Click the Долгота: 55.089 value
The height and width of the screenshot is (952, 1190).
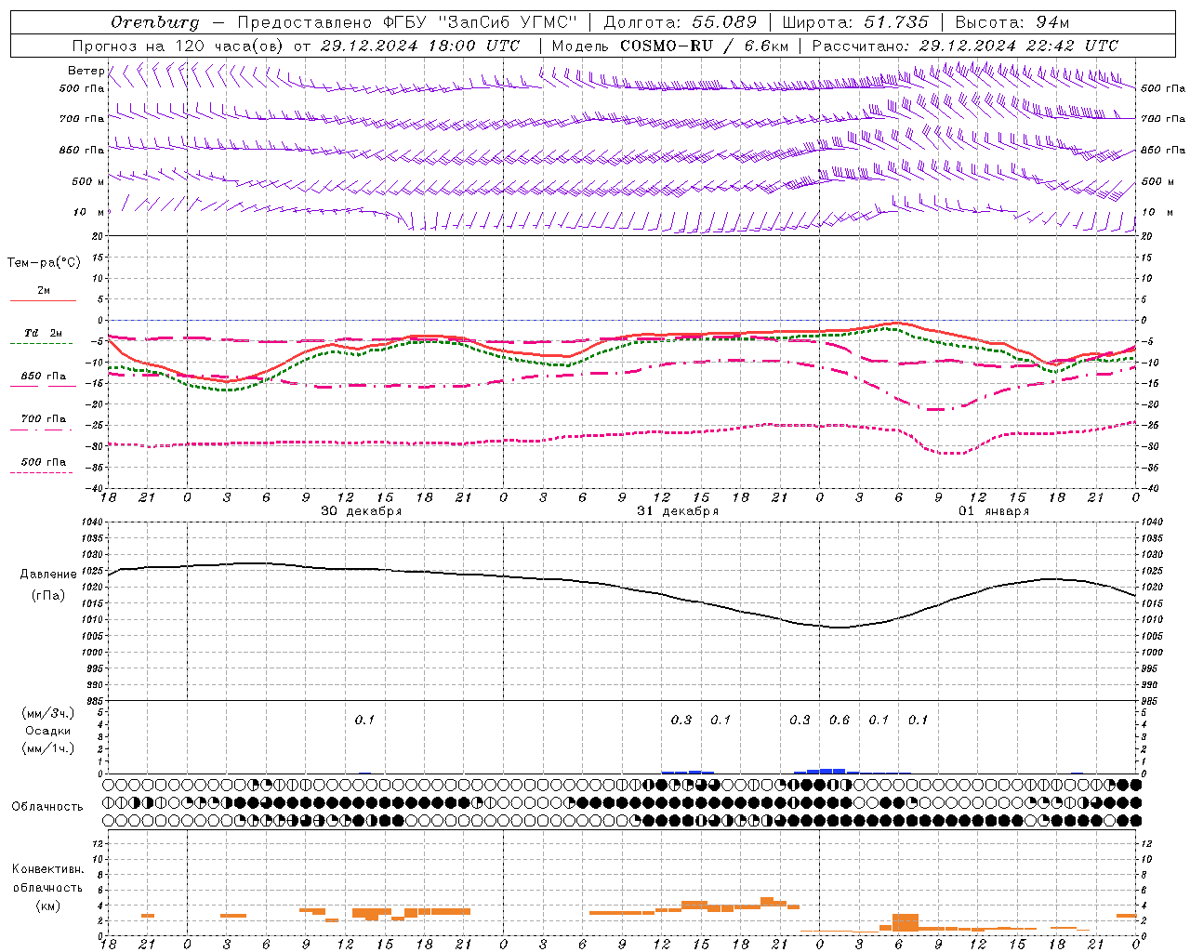pyautogui.click(x=681, y=21)
